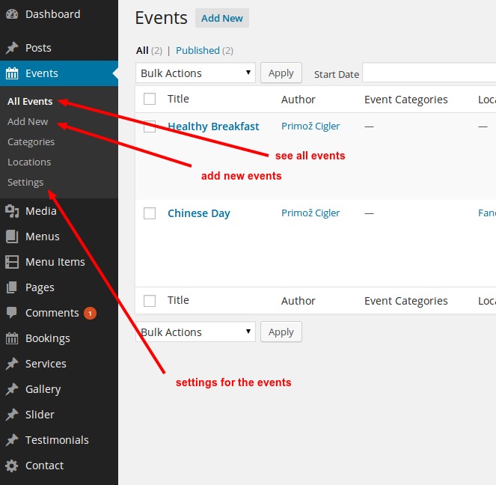
Task: Click the Media icon in sidebar
Action: 12,211
